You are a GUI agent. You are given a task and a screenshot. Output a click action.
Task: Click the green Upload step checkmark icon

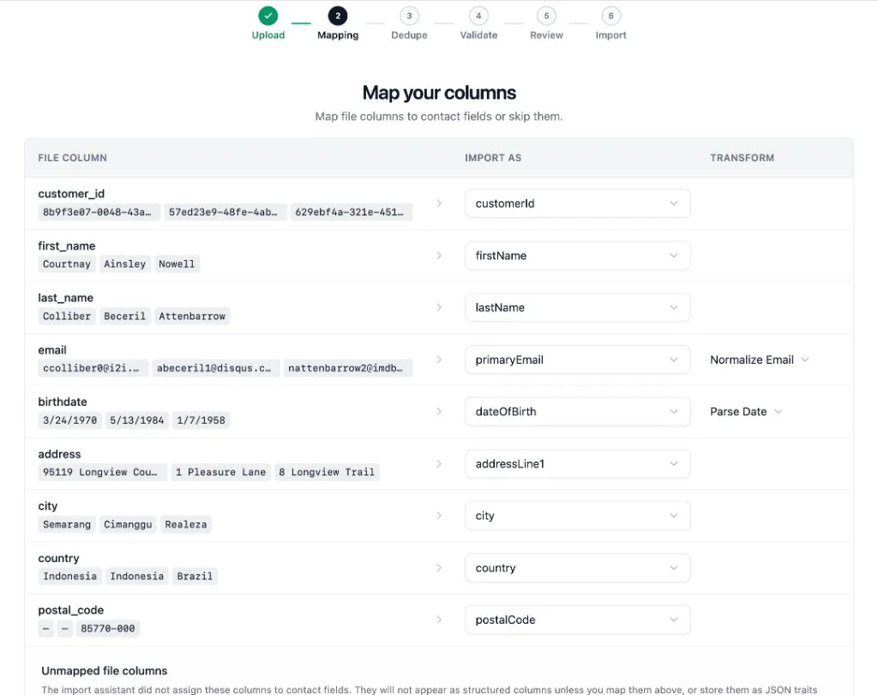[268, 15]
